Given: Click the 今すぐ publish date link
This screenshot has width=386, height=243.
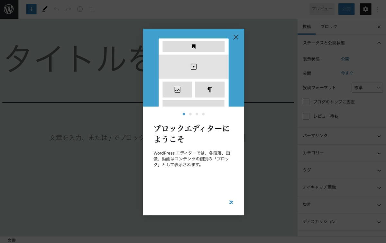Looking at the screenshot, I should click(x=347, y=73).
